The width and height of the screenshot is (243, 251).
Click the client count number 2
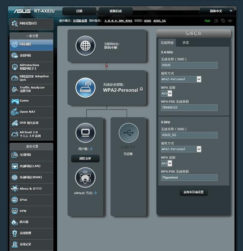tap(91, 149)
